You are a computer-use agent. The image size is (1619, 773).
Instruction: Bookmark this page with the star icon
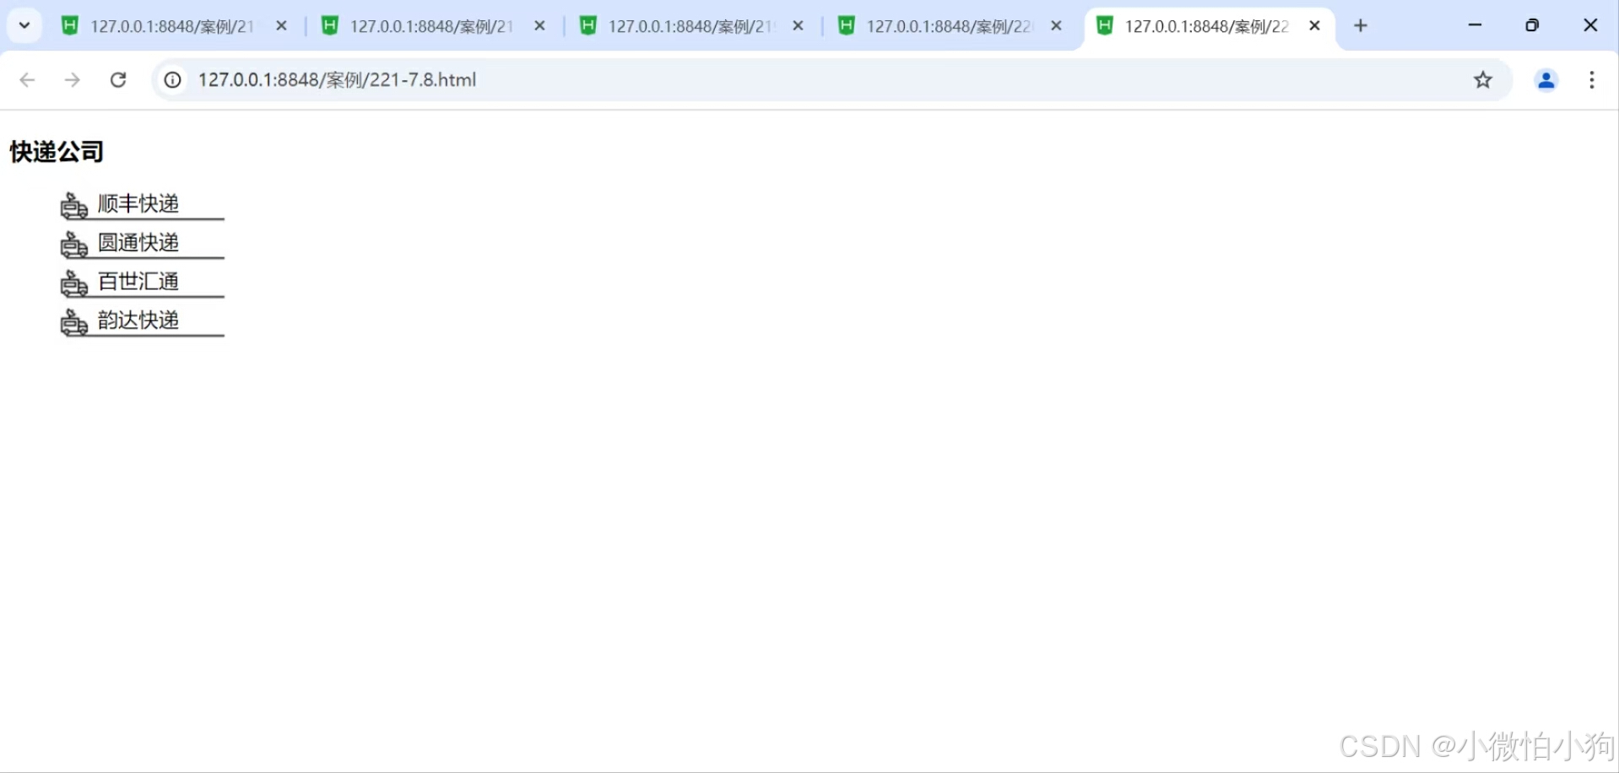[1483, 80]
